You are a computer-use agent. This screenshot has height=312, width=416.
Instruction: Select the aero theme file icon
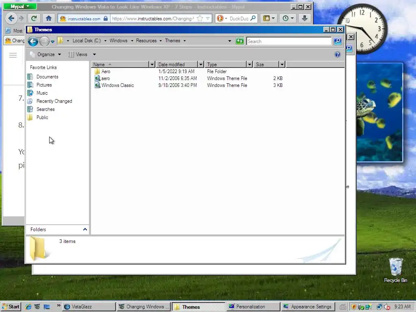(97, 78)
